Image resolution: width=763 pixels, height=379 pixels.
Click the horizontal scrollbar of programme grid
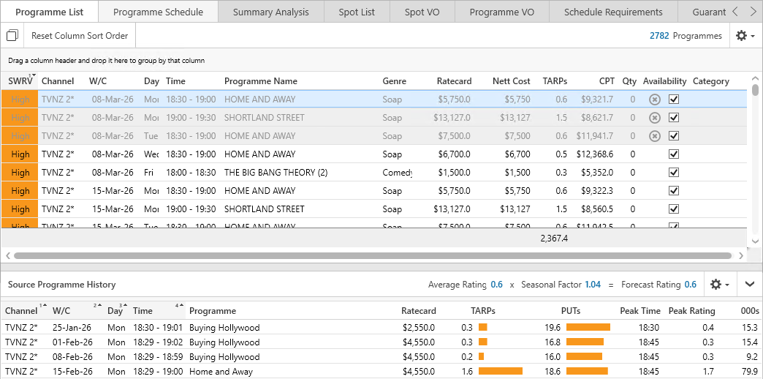tap(373, 256)
